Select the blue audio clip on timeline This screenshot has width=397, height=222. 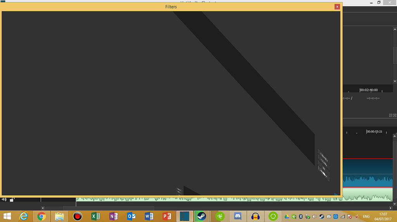[368, 173]
